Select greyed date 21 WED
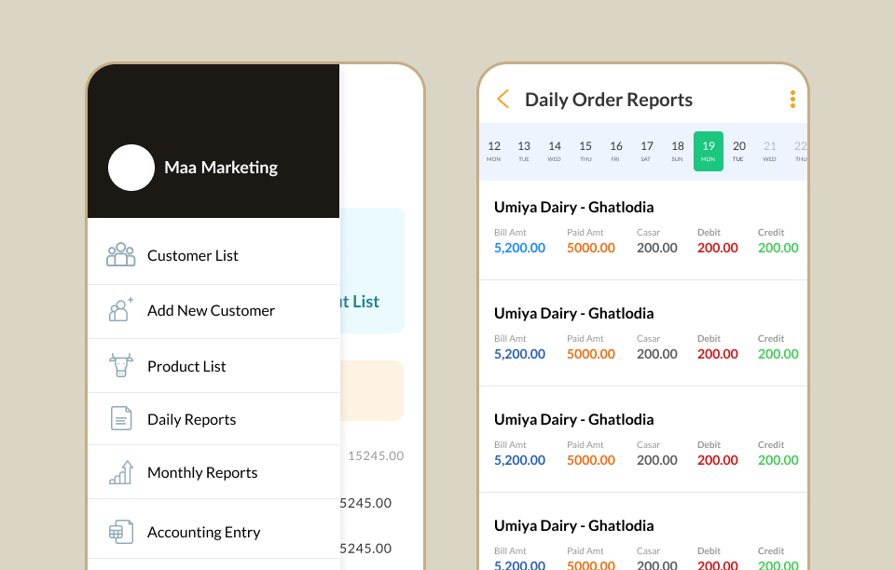 (x=769, y=151)
